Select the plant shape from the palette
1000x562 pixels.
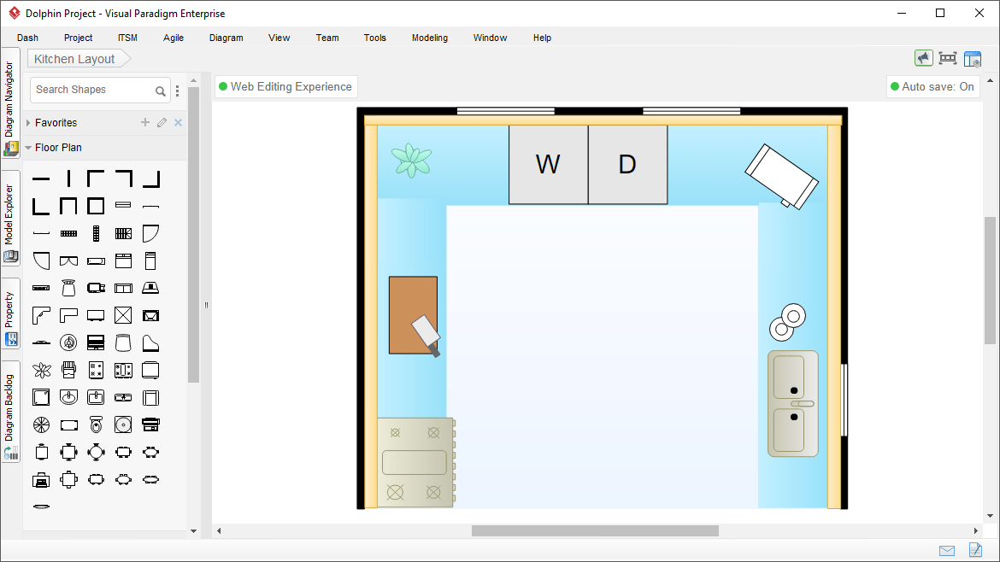point(41,370)
